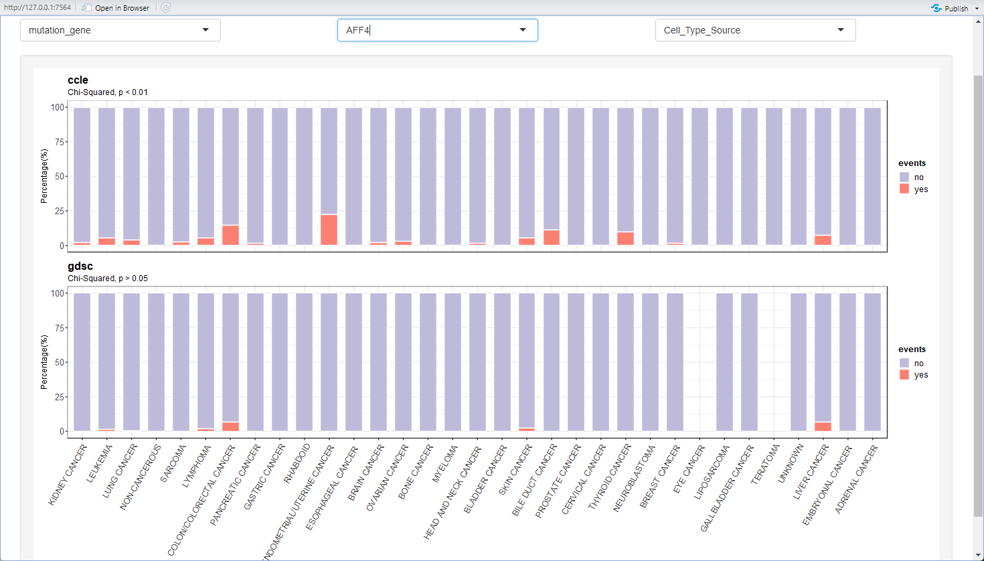Click 'Chi-Squared, p > 0.05' subtitle
The width and height of the screenshot is (984, 561).
[x=108, y=278]
